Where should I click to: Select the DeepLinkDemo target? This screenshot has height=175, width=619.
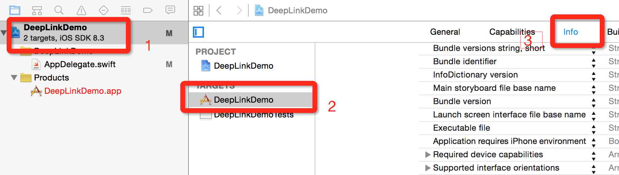click(x=243, y=100)
